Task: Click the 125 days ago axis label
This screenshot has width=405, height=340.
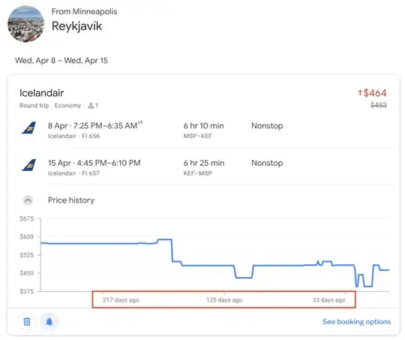Action: pos(224,300)
